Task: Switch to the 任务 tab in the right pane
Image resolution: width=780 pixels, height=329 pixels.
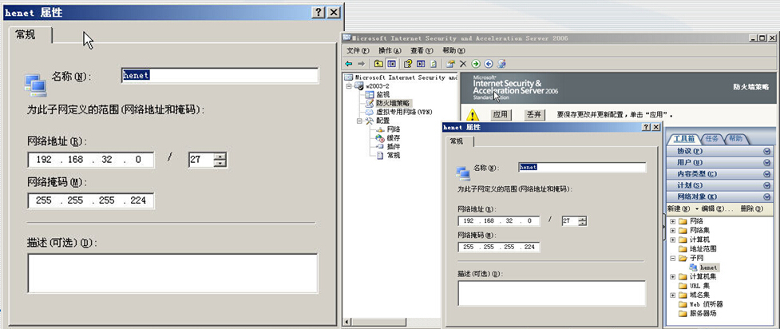Action: pyautogui.click(x=713, y=139)
